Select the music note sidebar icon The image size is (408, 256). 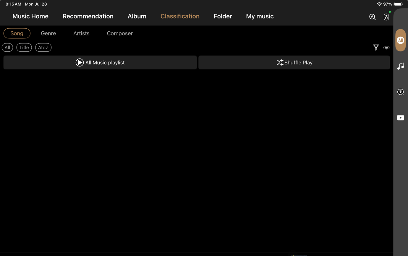tap(401, 66)
